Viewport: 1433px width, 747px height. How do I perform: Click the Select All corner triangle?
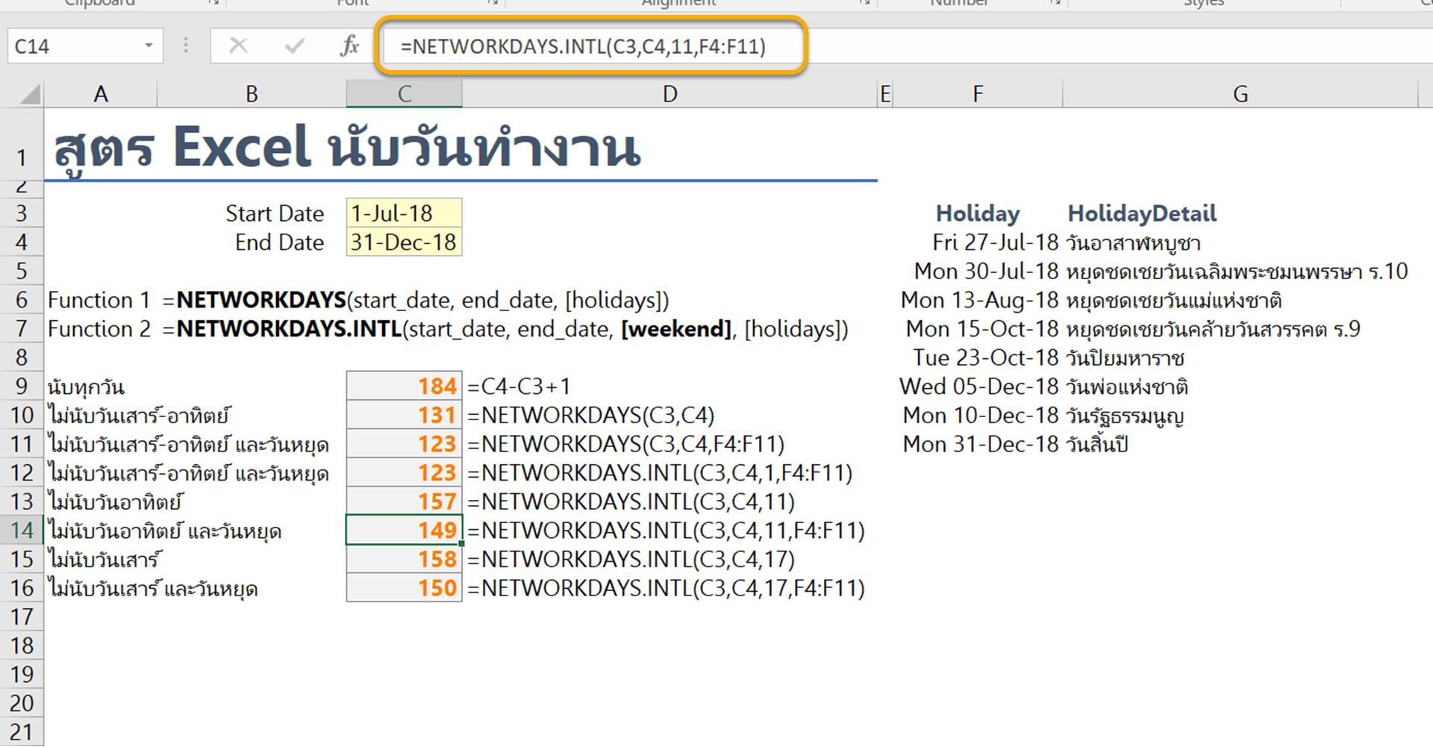coord(30,94)
